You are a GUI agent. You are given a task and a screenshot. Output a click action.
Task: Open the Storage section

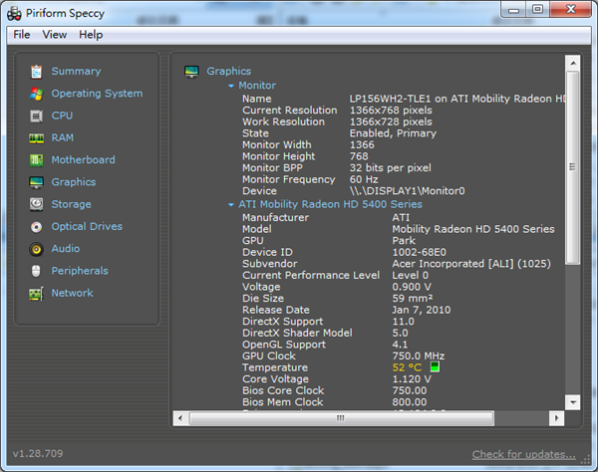(x=72, y=204)
